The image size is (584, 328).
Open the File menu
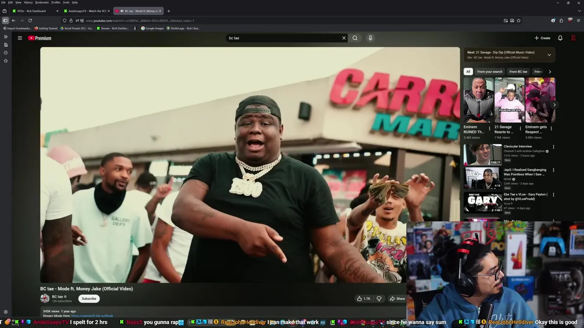tap(3, 2)
